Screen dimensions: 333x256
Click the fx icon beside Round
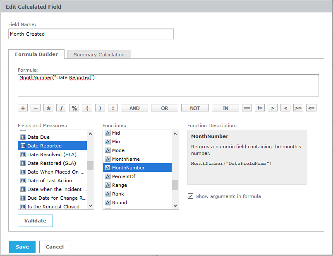[108, 203]
